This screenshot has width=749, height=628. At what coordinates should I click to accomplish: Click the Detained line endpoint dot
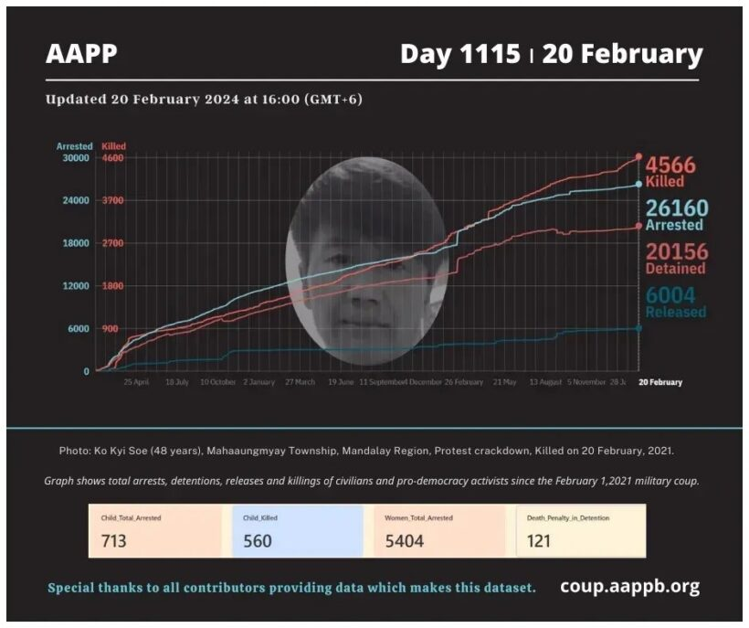pos(638,227)
